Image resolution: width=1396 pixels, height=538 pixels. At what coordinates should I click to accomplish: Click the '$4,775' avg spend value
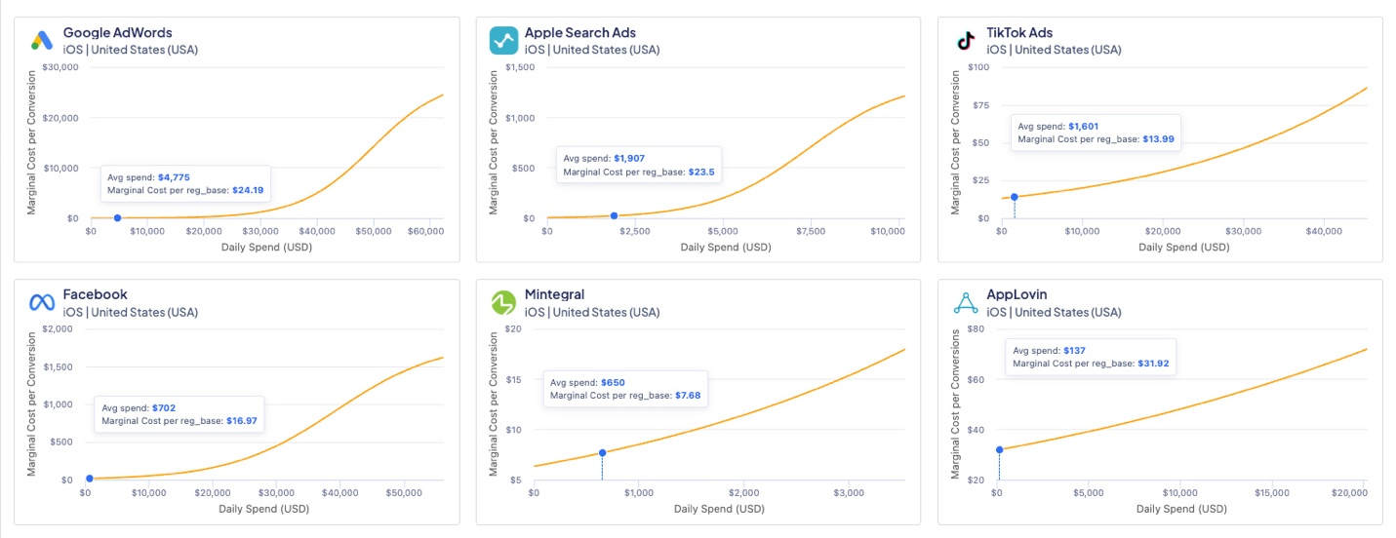click(x=174, y=177)
